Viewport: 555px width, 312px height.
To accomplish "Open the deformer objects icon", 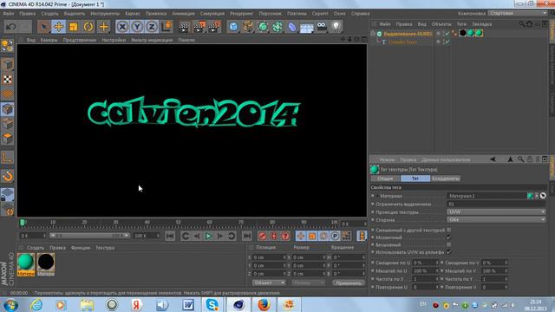I will point(292,27).
